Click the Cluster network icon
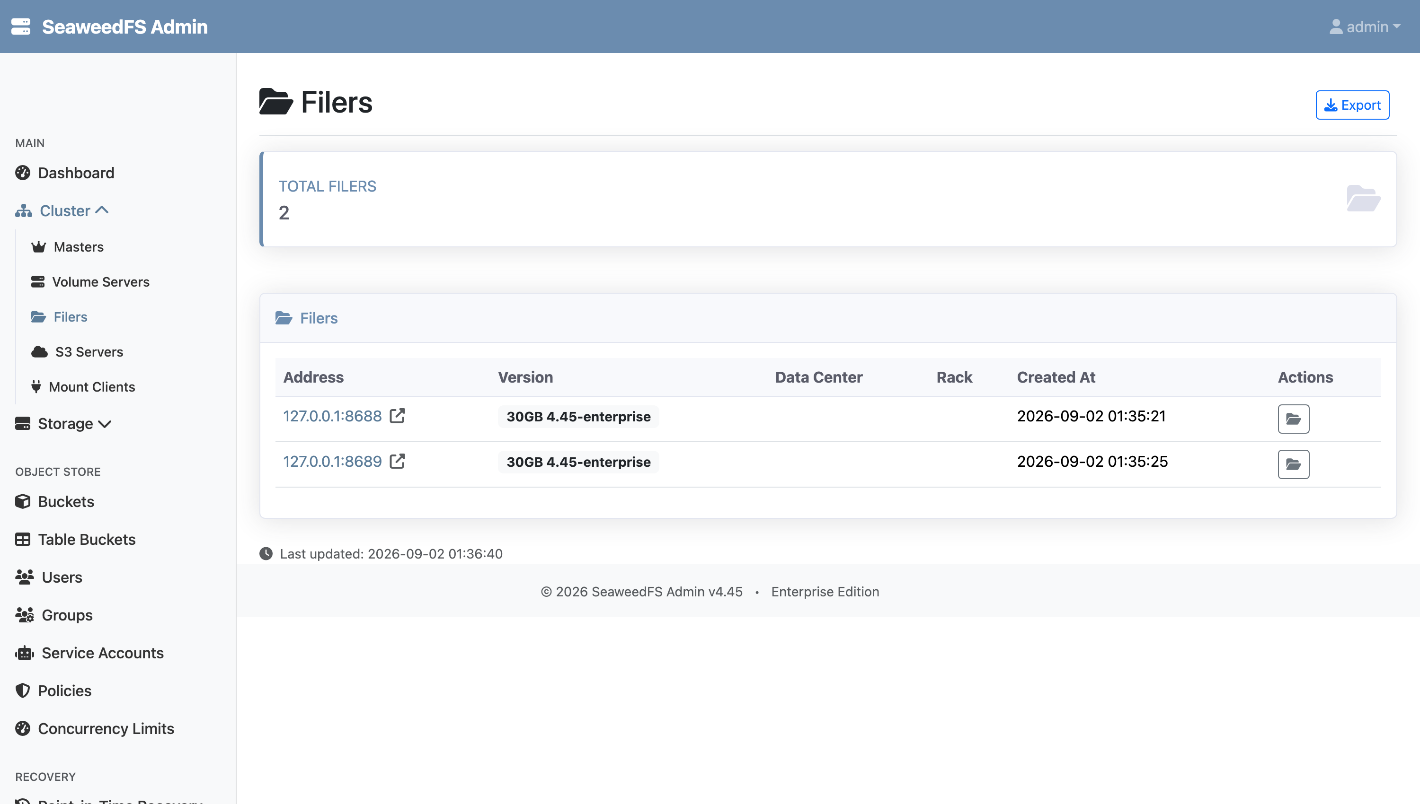This screenshot has width=1420, height=804. tap(23, 211)
